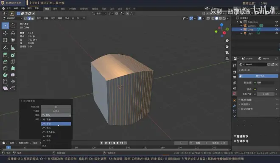
Task: Activate the 3D Cursor tool
Action: [13, 26]
